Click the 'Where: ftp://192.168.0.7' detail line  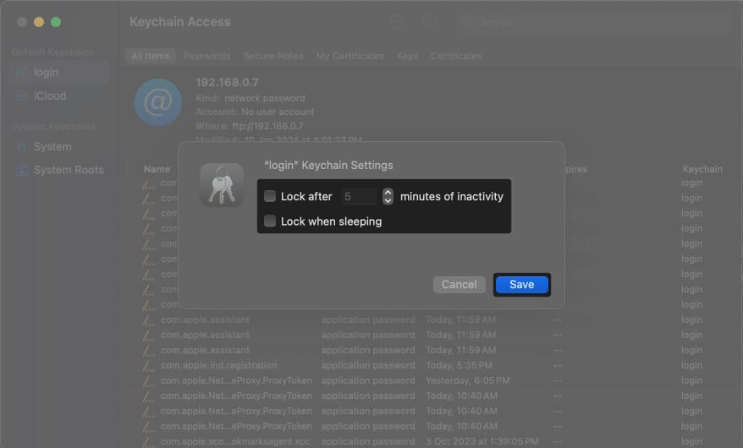click(x=250, y=126)
